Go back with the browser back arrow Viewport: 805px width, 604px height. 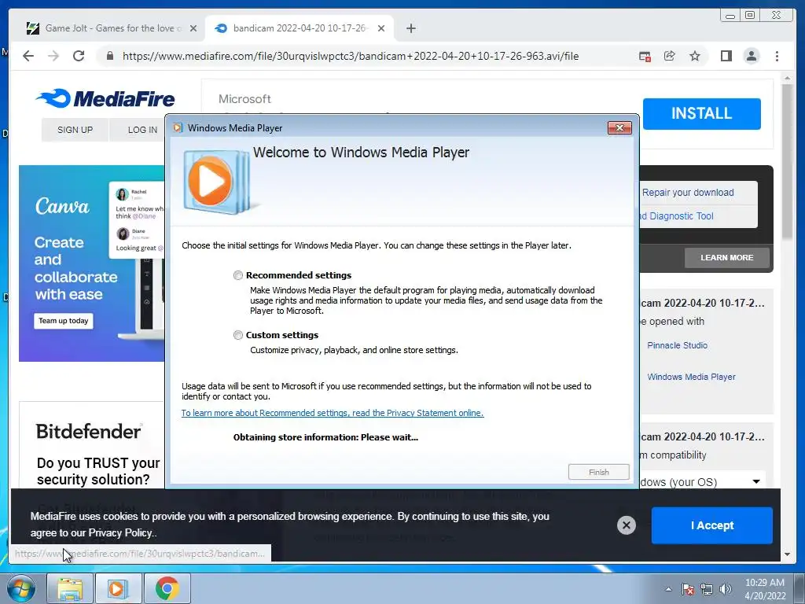coord(28,56)
